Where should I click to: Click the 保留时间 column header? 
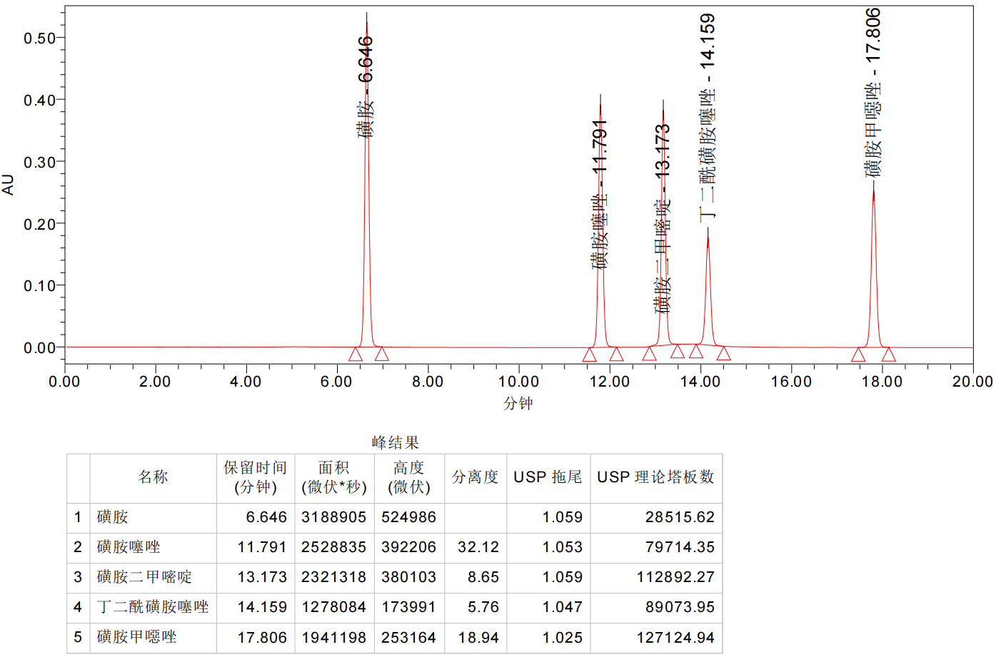tap(255, 477)
